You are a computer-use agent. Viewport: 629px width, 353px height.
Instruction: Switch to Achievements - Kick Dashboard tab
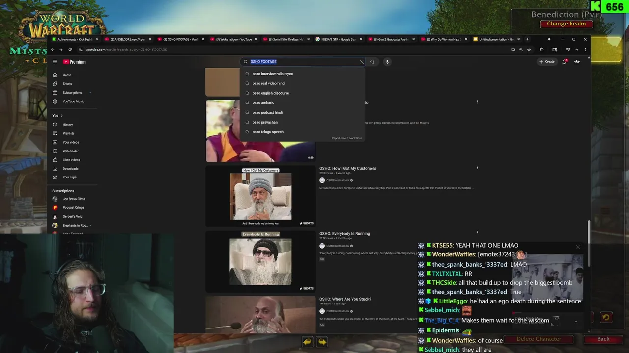(74, 39)
